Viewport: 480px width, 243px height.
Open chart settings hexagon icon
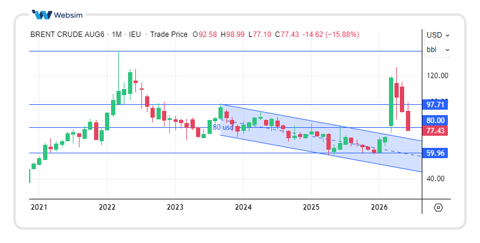click(438, 207)
